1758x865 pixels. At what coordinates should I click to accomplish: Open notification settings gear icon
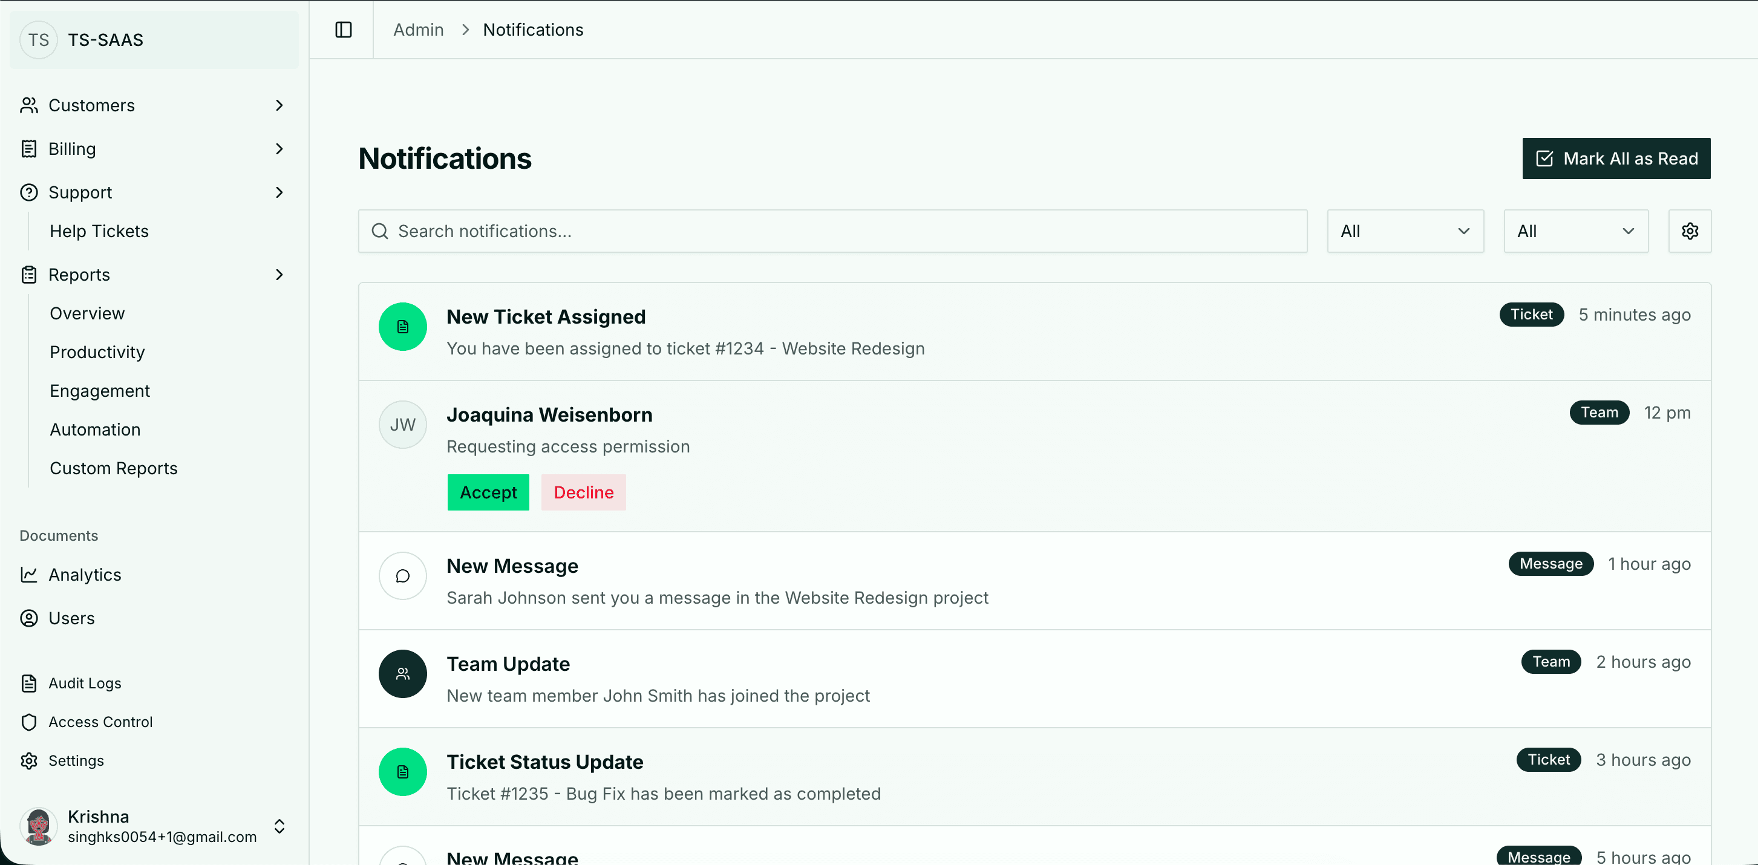point(1690,231)
